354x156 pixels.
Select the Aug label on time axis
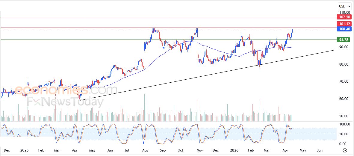(x=145, y=150)
